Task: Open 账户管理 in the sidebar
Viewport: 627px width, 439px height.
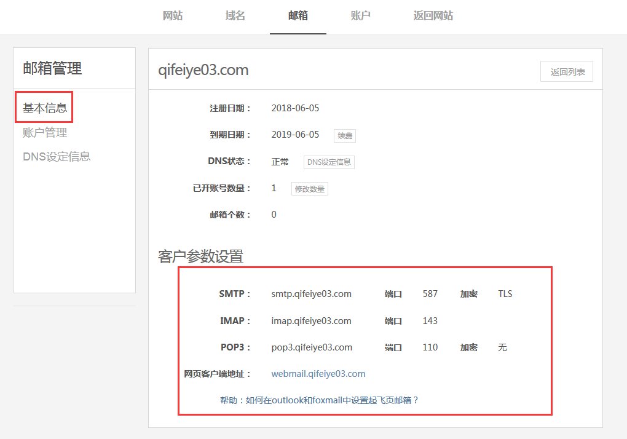Action: [45, 132]
